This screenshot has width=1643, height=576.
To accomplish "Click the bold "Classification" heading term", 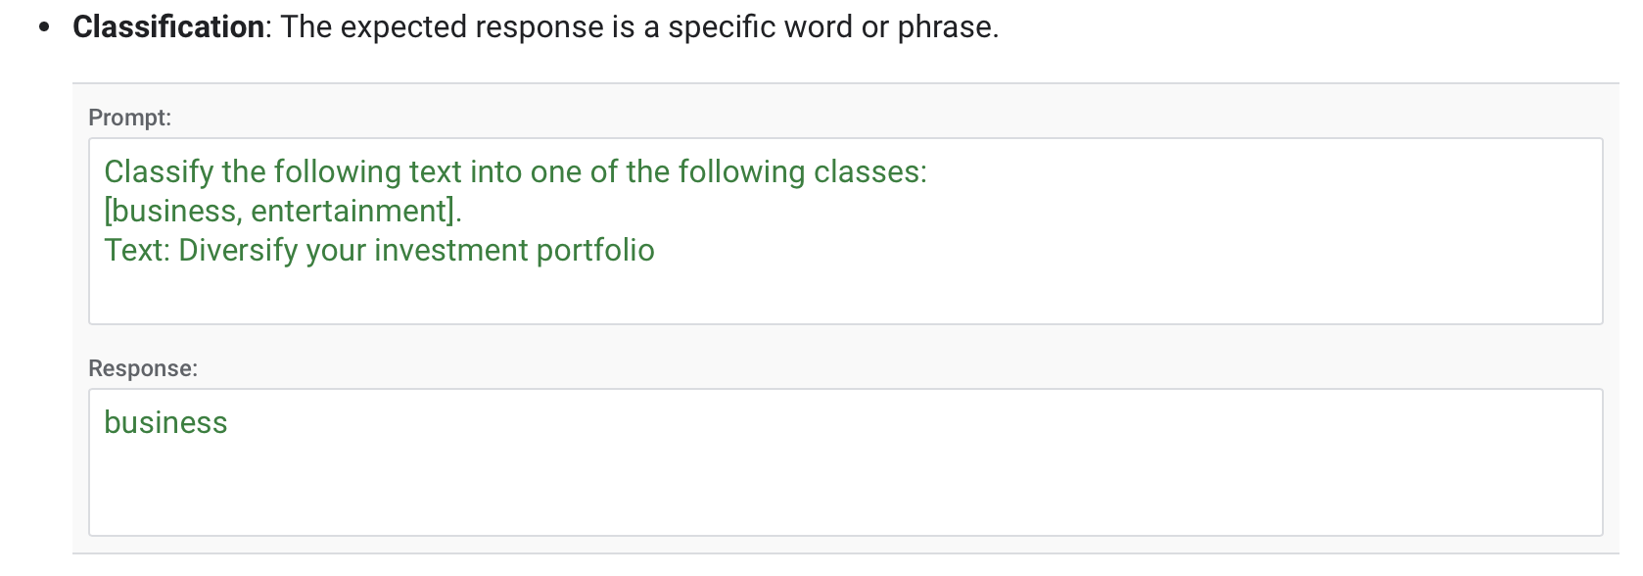I will pyautogui.click(x=167, y=27).
